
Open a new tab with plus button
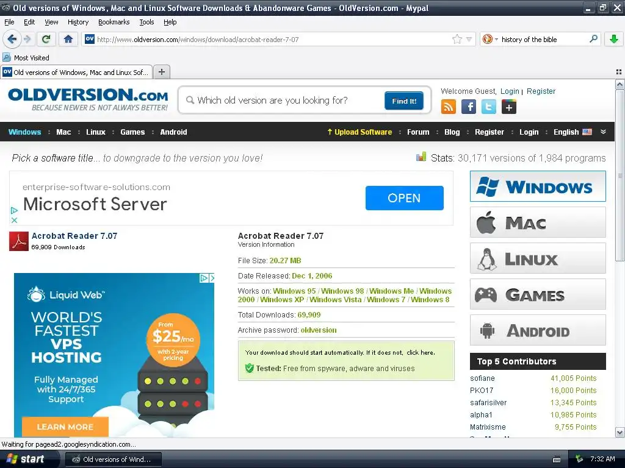tap(161, 72)
